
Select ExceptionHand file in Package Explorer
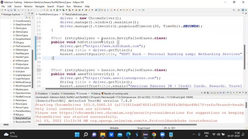(22, 39)
